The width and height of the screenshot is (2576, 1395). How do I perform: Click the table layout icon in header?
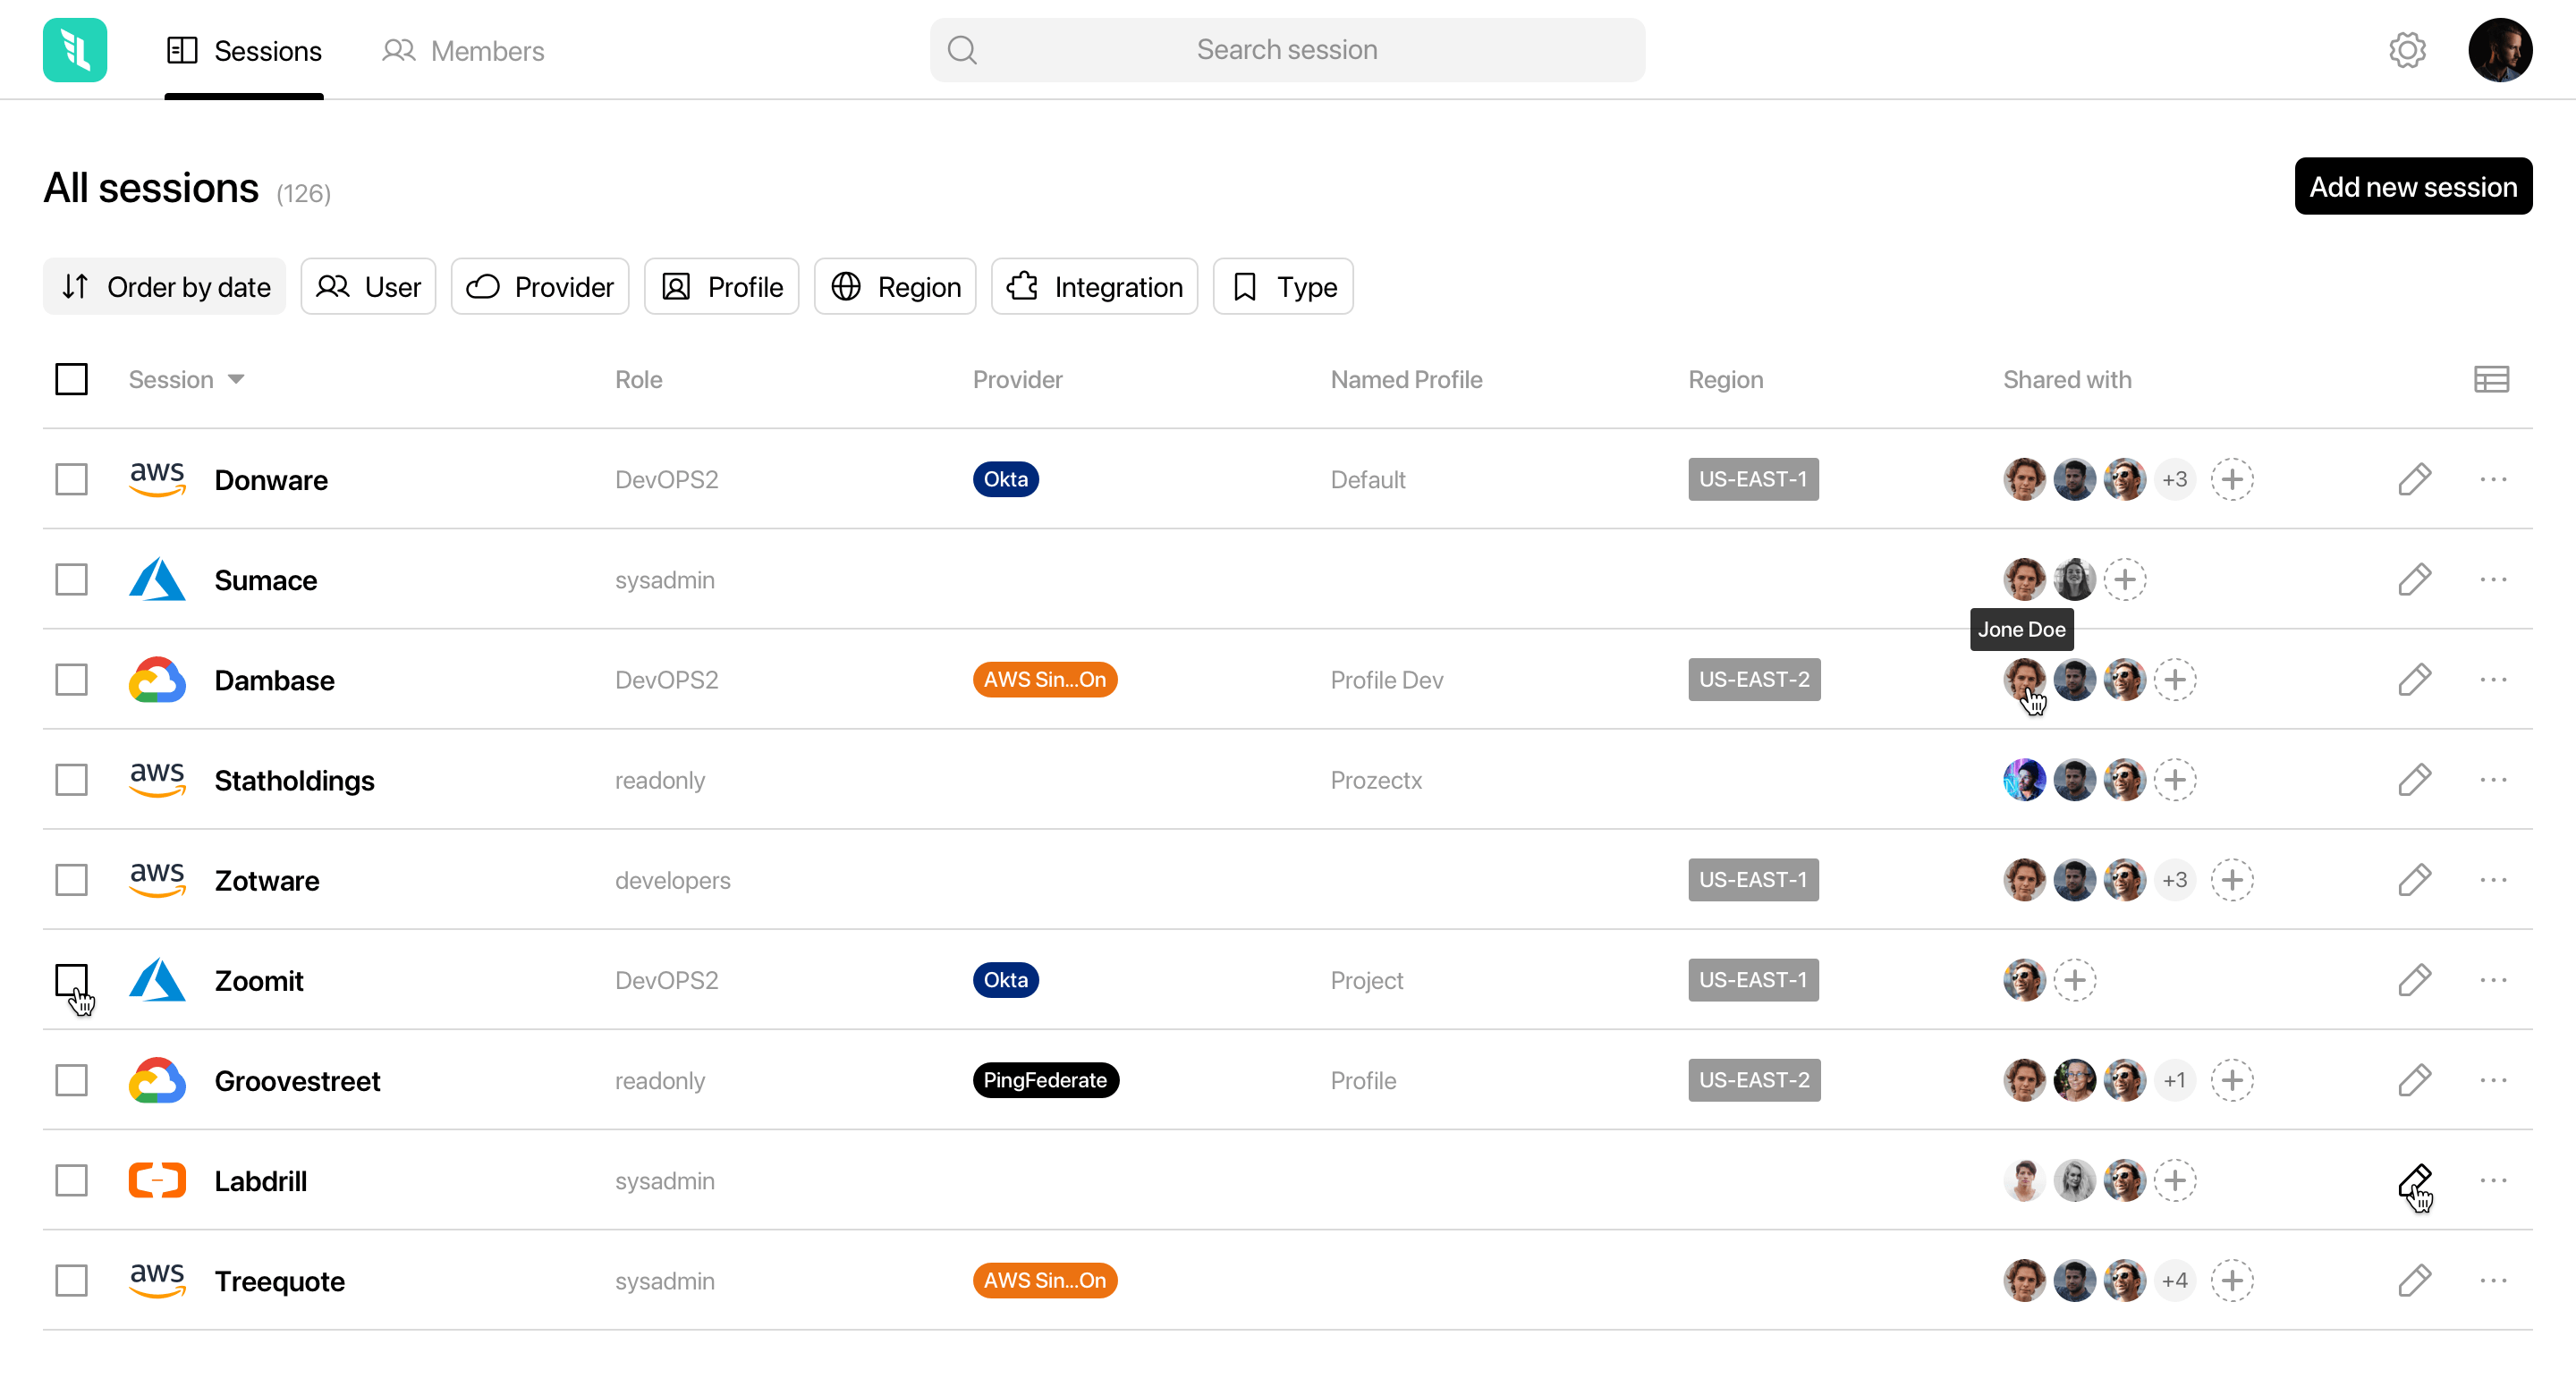point(2490,379)
